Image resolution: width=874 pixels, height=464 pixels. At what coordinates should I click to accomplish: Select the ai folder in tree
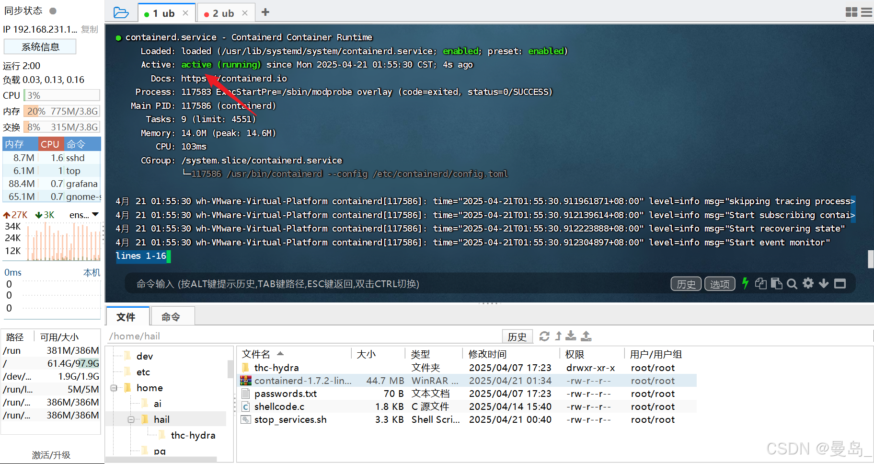pyautogui.click(x=157, y=404)
